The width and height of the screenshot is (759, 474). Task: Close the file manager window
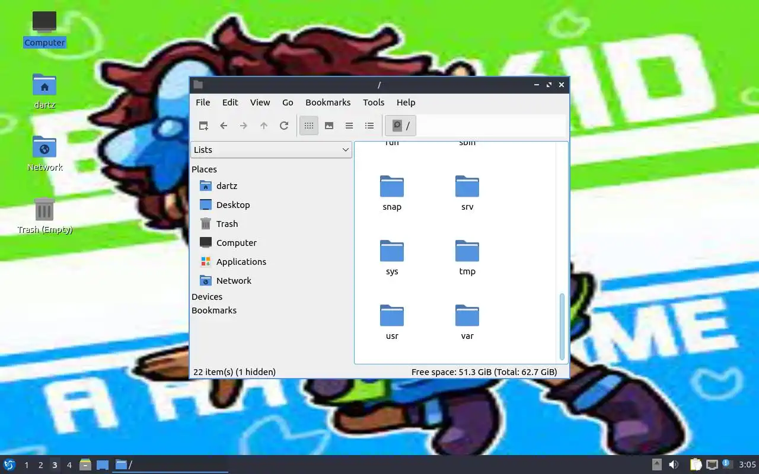(x=562, y=85)
